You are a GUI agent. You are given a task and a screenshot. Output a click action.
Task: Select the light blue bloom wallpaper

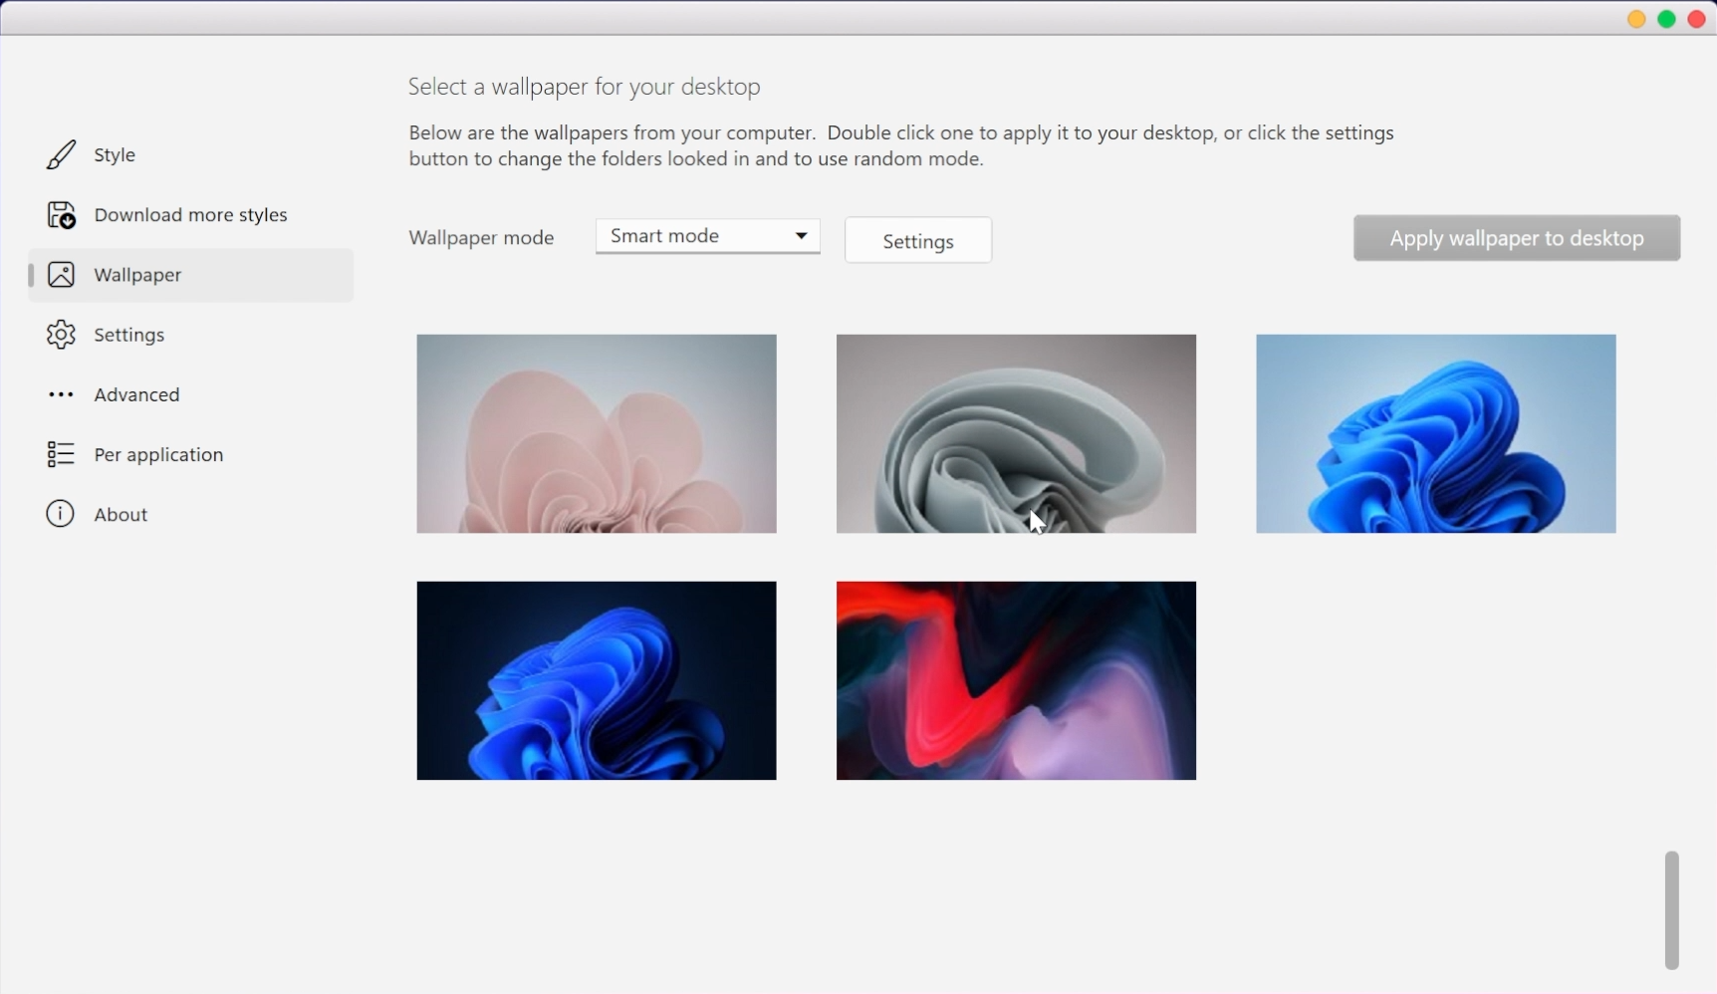click(x=1434, y=433)
